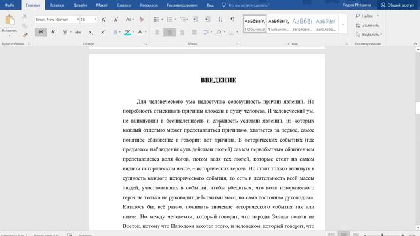
Task: Switch to the Макет tab
Action: click(102, 5)
